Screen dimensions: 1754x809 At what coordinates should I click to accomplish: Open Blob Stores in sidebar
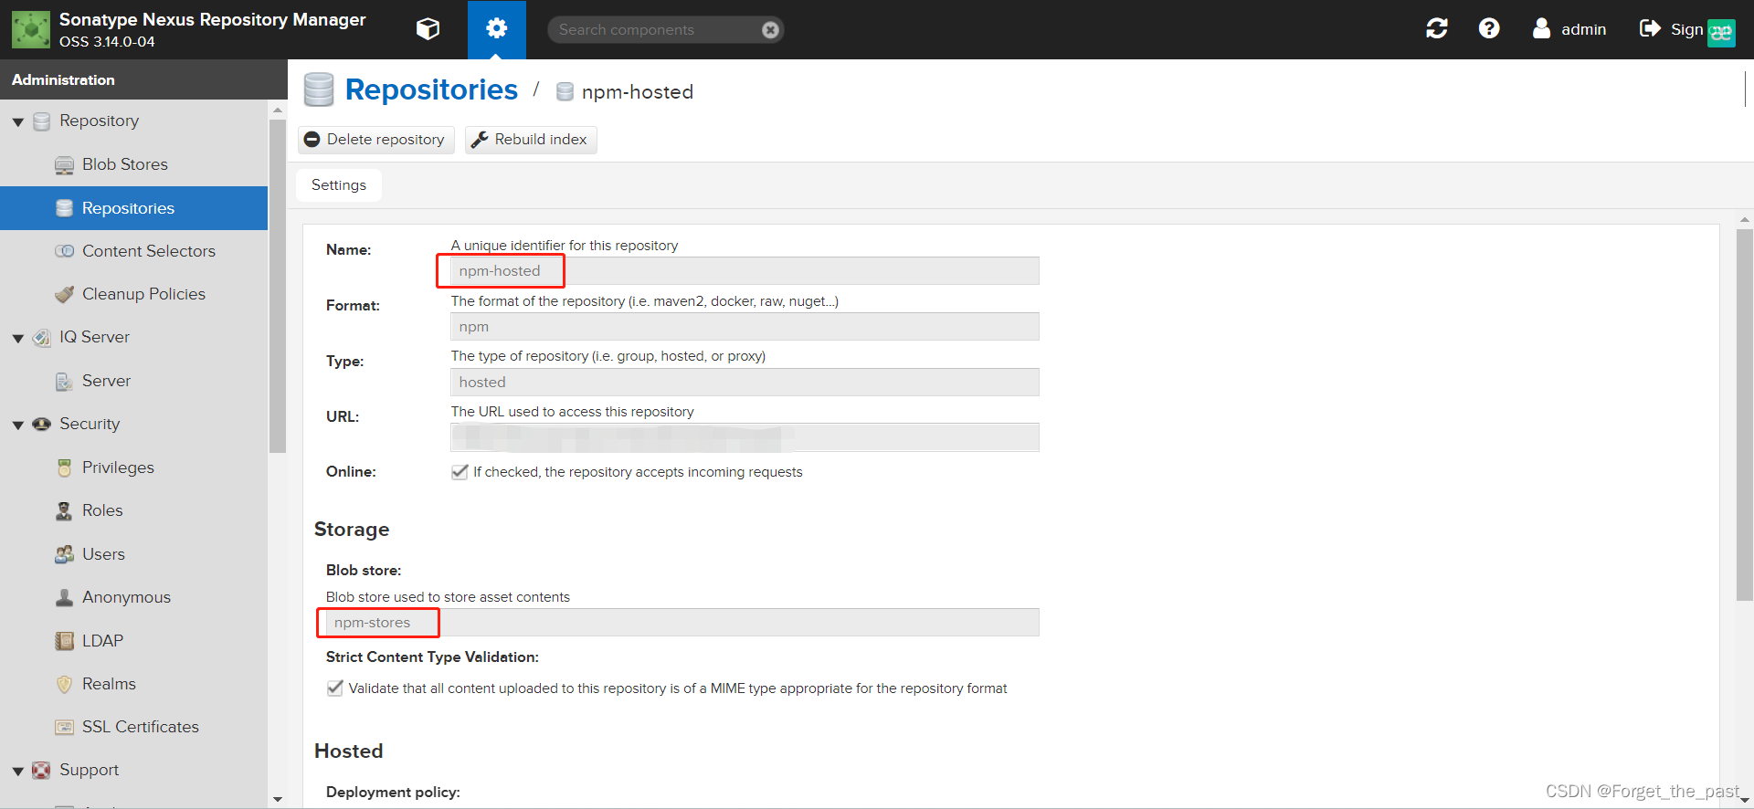tap(133, 164)
